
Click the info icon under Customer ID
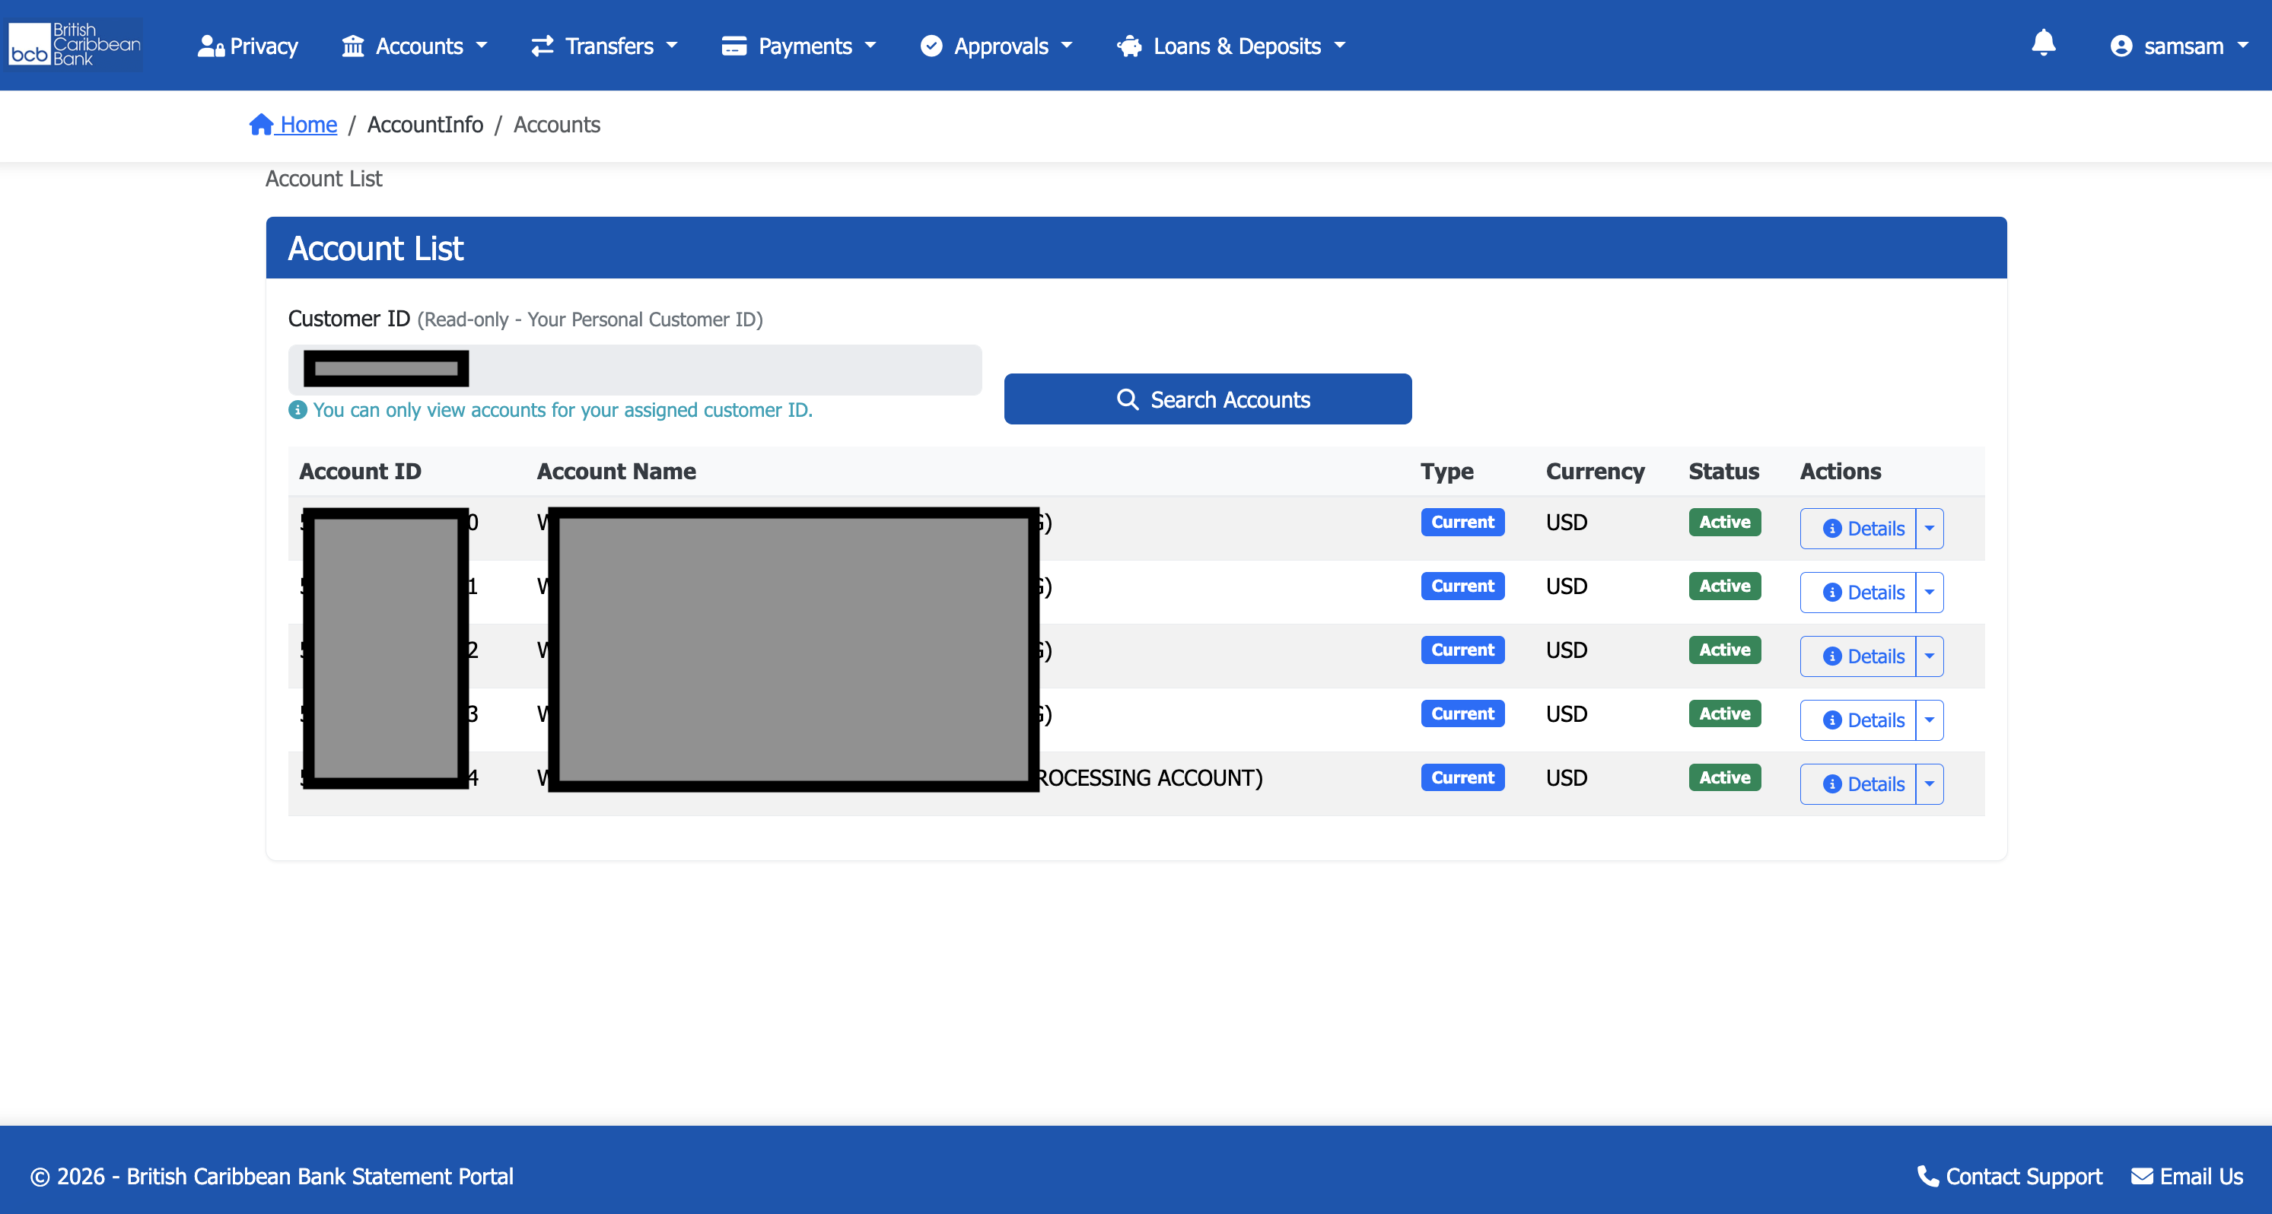click(x=298, y=410)
